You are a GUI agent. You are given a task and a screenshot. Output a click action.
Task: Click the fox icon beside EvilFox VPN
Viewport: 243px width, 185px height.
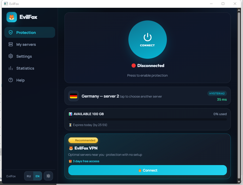point(71,148)
